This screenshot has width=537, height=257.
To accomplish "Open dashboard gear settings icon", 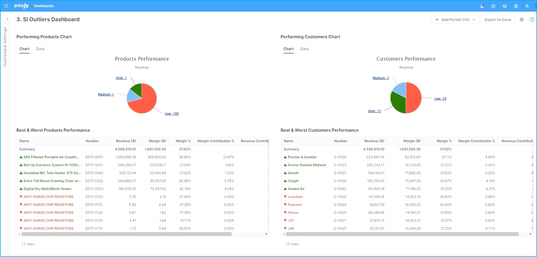I will 522,19.
